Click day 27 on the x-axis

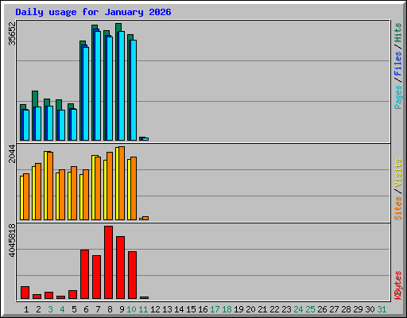(x=334, y=309)
